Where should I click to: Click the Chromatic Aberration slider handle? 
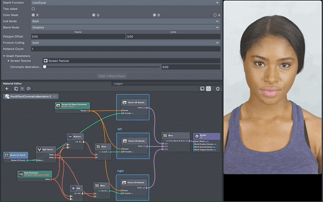click(44, 67)
